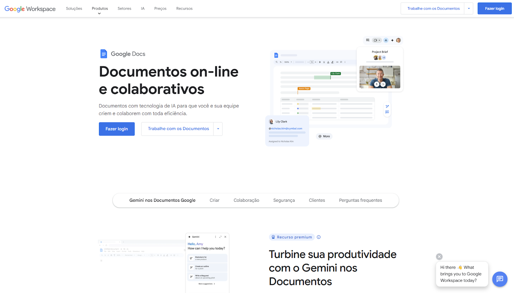Viewport: 514px width, 293px height.
Task: Select 'Gemini nos Documentos Google' tab
Action: [162, 200]
